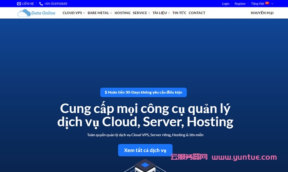Viewport: 288px width, 172px height.
Task: Expand the BARE METAL dropdown menu
Action: click(100, 13)
